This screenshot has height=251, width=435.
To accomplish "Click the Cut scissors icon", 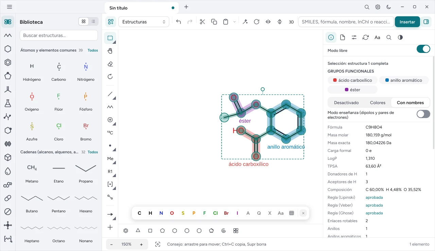I will [x=203, y=22].
